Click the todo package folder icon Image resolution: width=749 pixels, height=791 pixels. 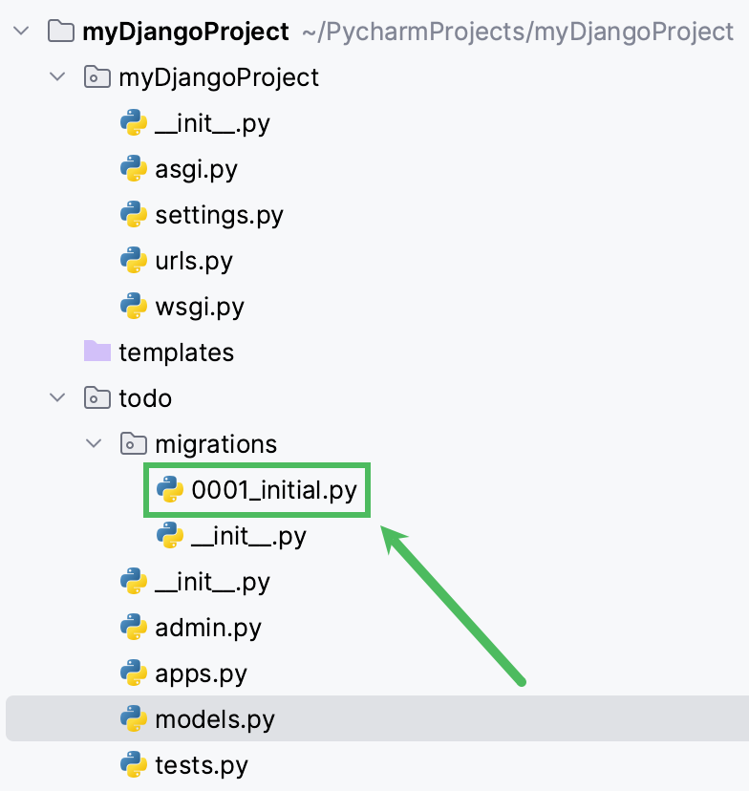[x=97, y=397]
